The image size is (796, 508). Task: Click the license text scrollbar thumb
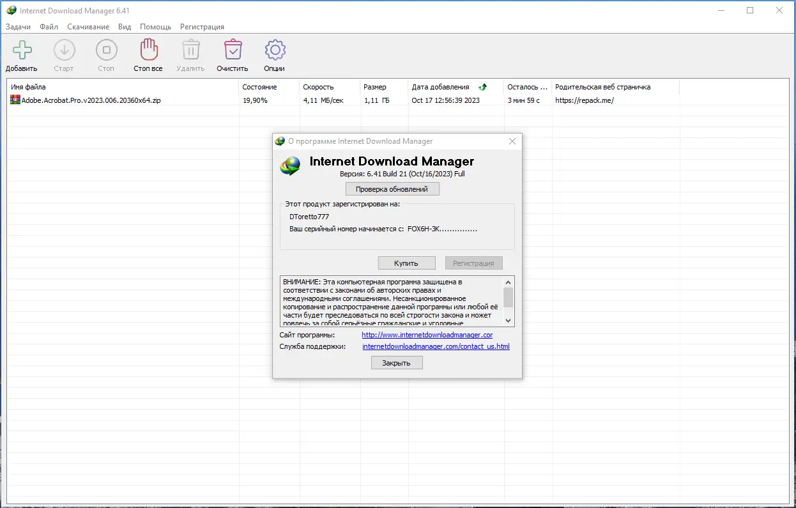pos(509,297)
